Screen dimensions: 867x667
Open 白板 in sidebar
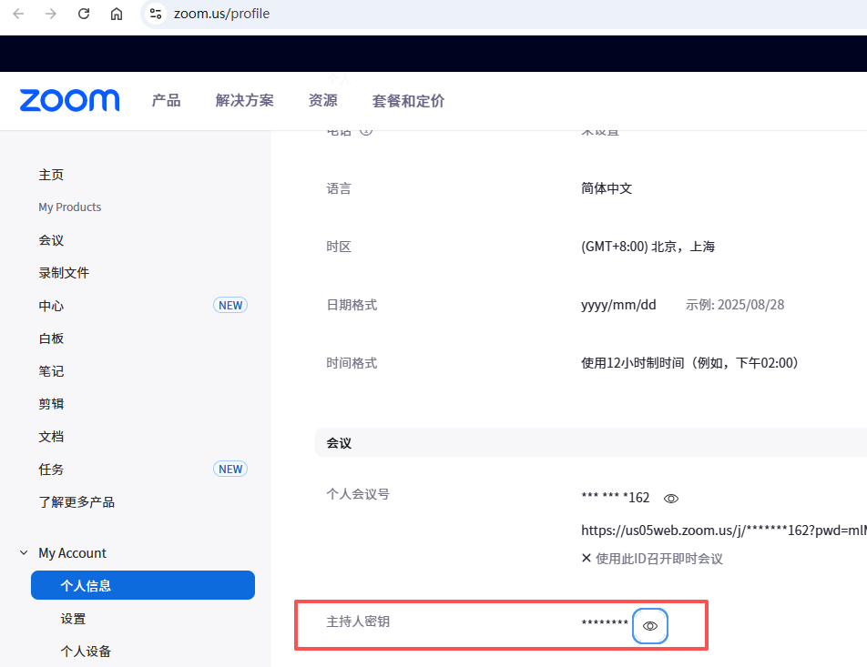tap(51, 339)
